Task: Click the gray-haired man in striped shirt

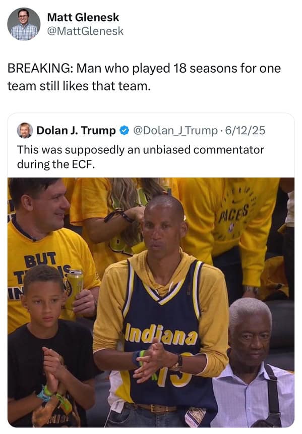Action: coord(253,362)
